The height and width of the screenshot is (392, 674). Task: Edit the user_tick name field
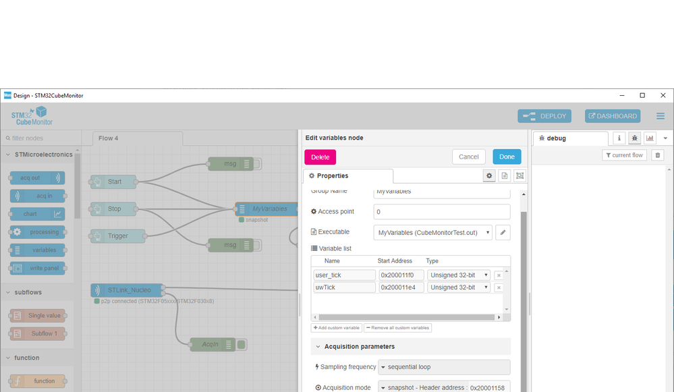click(344, 275)
